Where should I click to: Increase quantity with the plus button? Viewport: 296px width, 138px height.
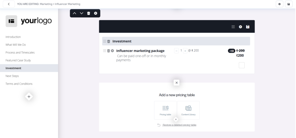click(185, 51)
